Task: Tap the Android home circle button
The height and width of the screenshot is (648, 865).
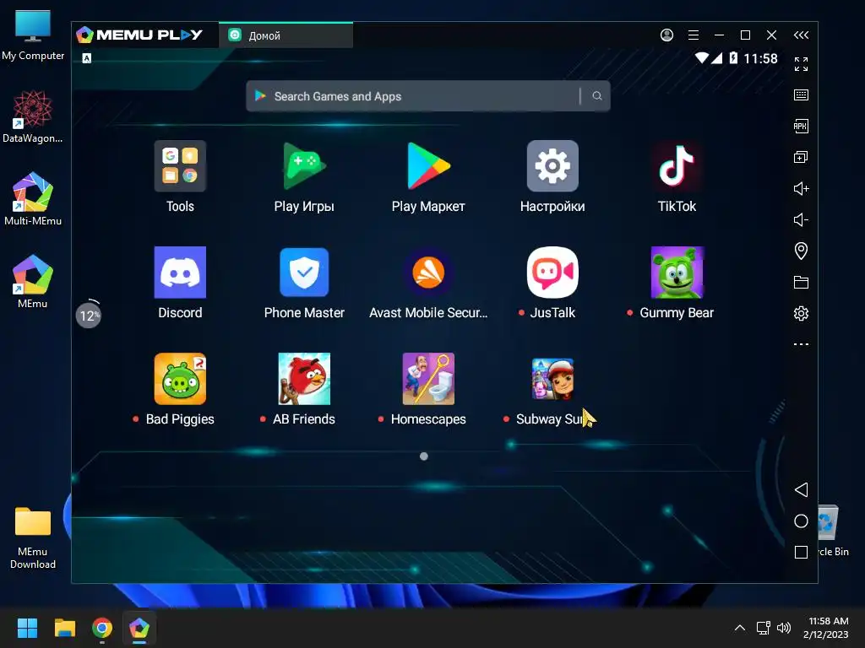Action: click(801, 521)
